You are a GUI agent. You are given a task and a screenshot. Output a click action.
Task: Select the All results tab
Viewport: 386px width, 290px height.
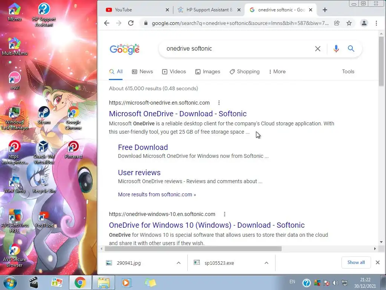[x=116, y=71]
